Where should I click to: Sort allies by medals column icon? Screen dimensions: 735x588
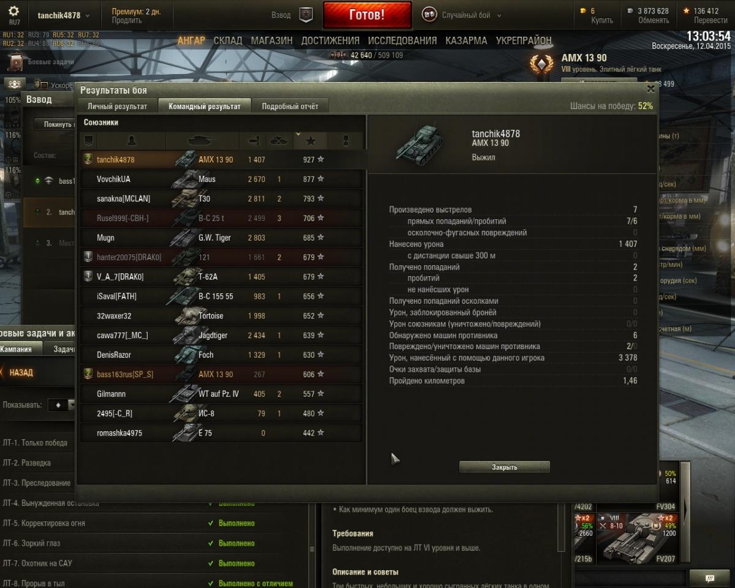[x=345, y=141]
